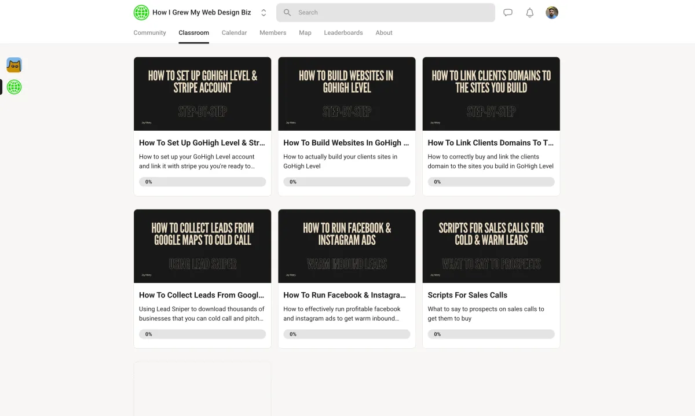Screen dimensions: 695x416
Task: Click progress bar of Scripts For Sales Calls course
Action: click(x=491, y=334)
